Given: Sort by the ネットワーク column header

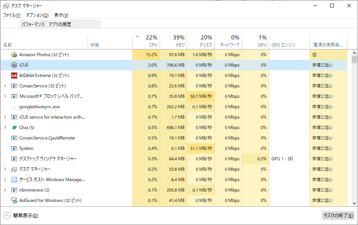Looking at the screenshot, I should [x=228, y=41].
